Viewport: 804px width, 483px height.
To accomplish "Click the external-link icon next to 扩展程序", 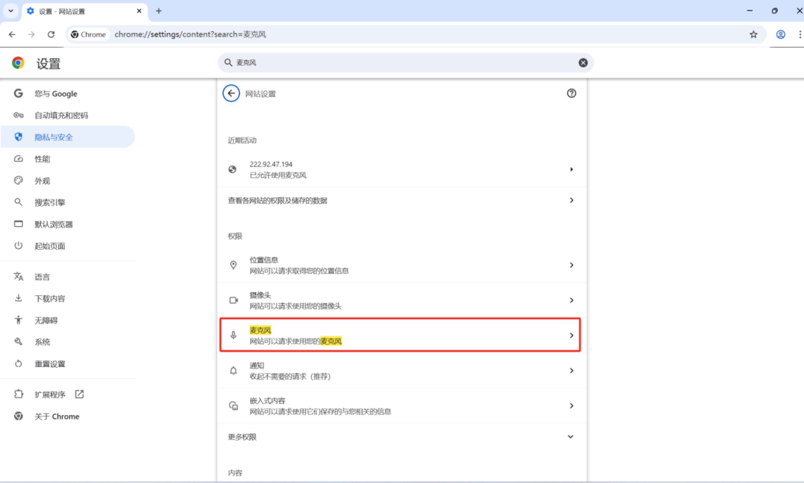I will [x=80, y=394].
